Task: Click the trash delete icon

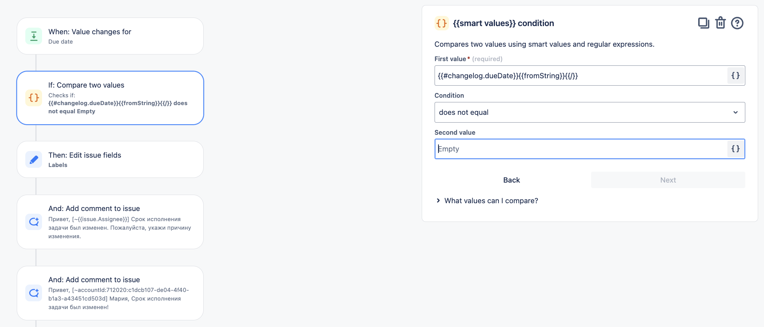Action: point(720,23)
